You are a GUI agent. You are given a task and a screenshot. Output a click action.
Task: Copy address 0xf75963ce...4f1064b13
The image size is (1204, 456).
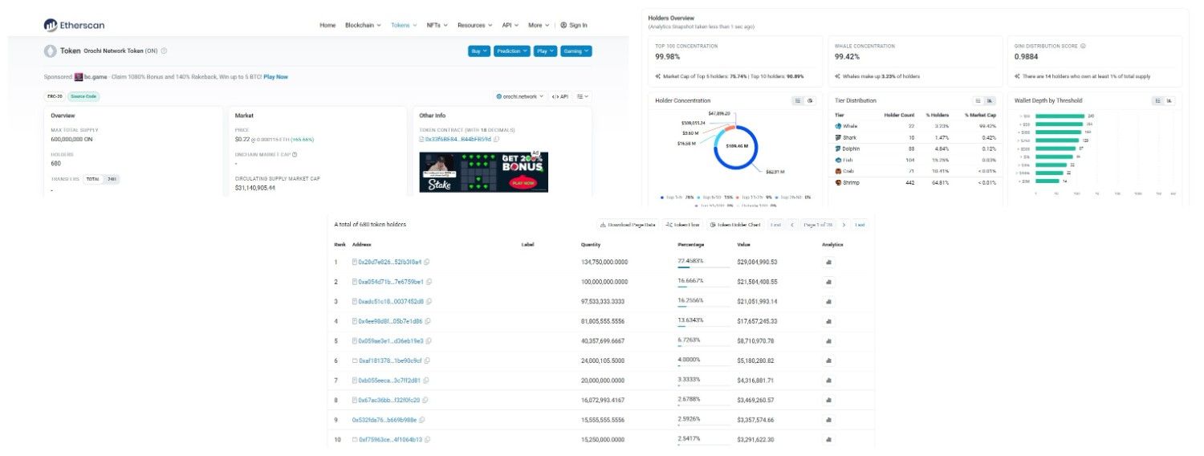[427, 439]
